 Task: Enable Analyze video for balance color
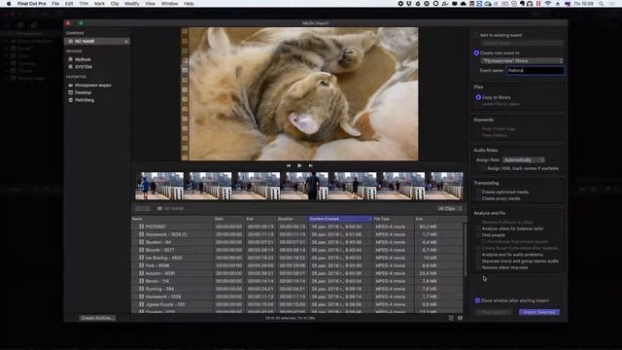478,228
